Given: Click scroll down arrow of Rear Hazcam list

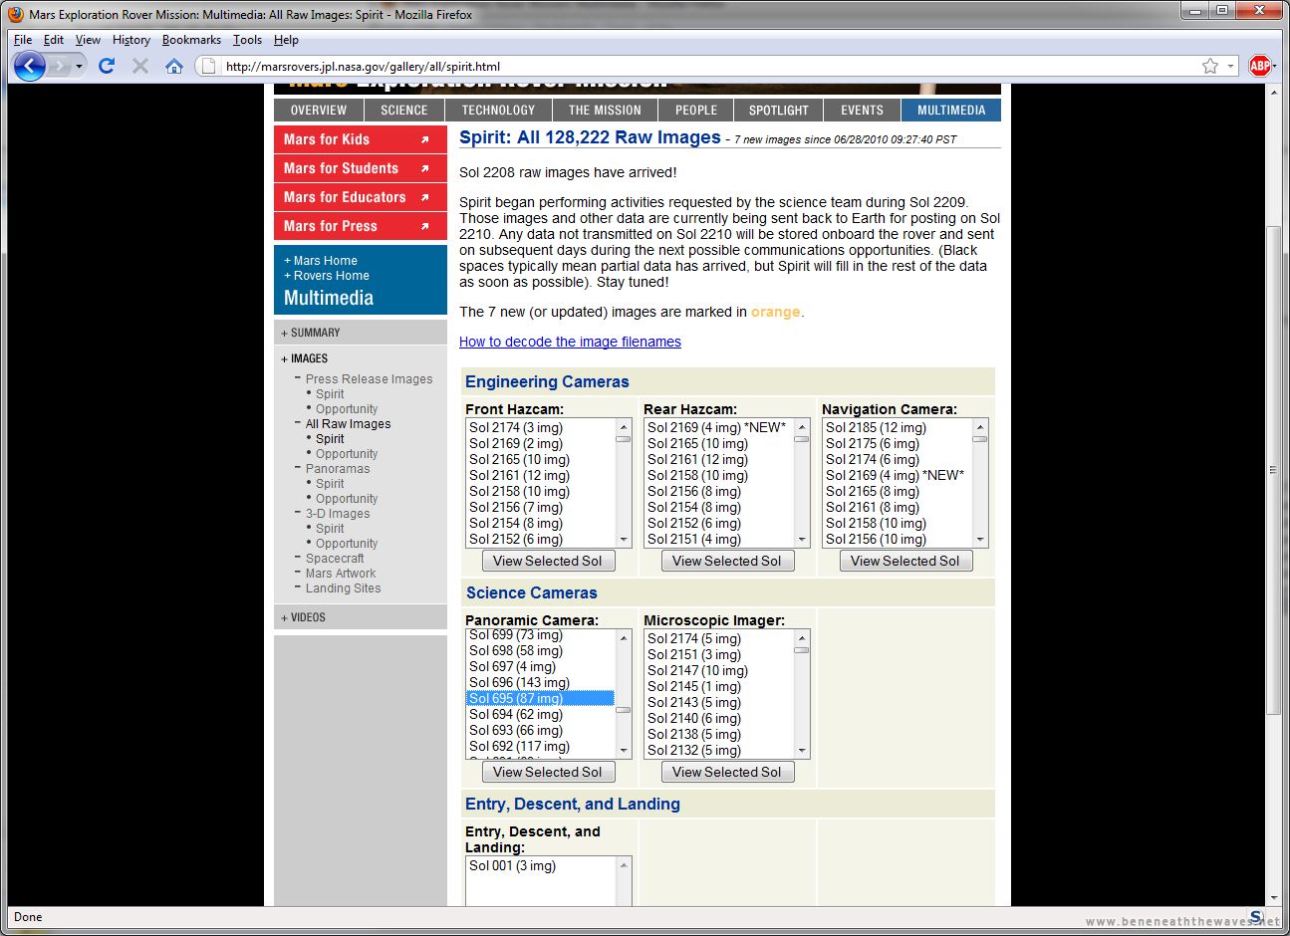Looking at the screenshot, I should click(x=802, y=540).
